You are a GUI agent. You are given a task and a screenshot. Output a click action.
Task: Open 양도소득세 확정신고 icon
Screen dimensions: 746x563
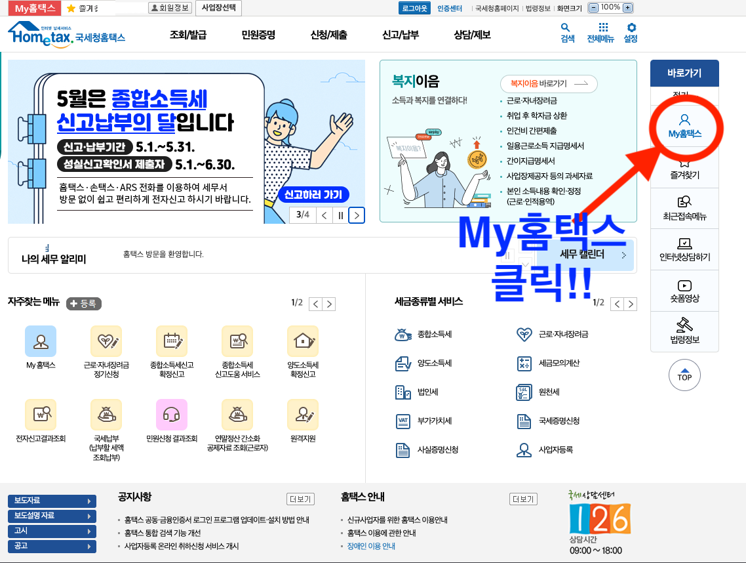(x=303, y=341)
